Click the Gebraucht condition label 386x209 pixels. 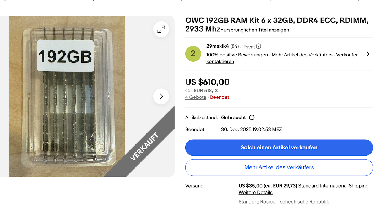[x=233, y=117]
